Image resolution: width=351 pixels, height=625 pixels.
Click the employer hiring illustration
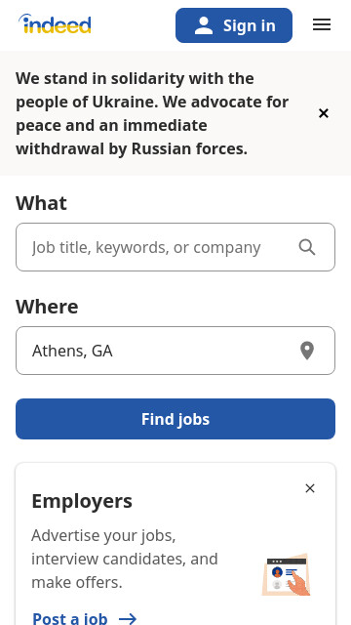[286, 575]
